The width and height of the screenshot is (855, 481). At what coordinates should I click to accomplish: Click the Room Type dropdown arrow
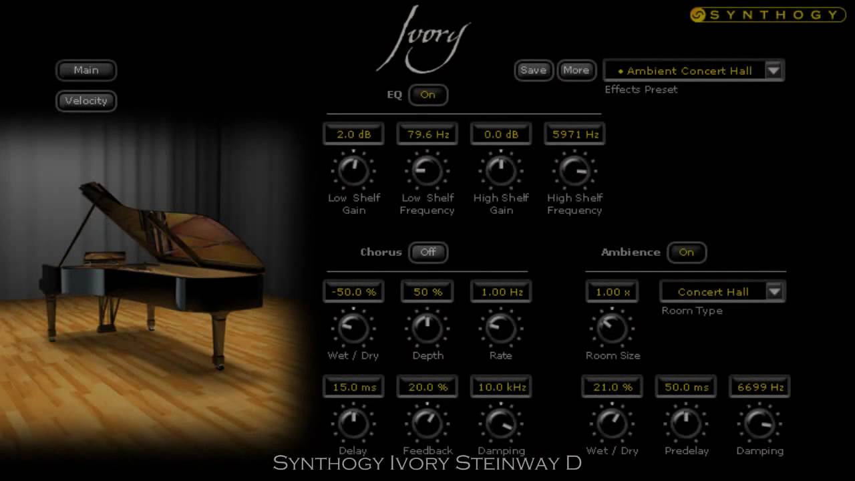[x=774, y=291]
